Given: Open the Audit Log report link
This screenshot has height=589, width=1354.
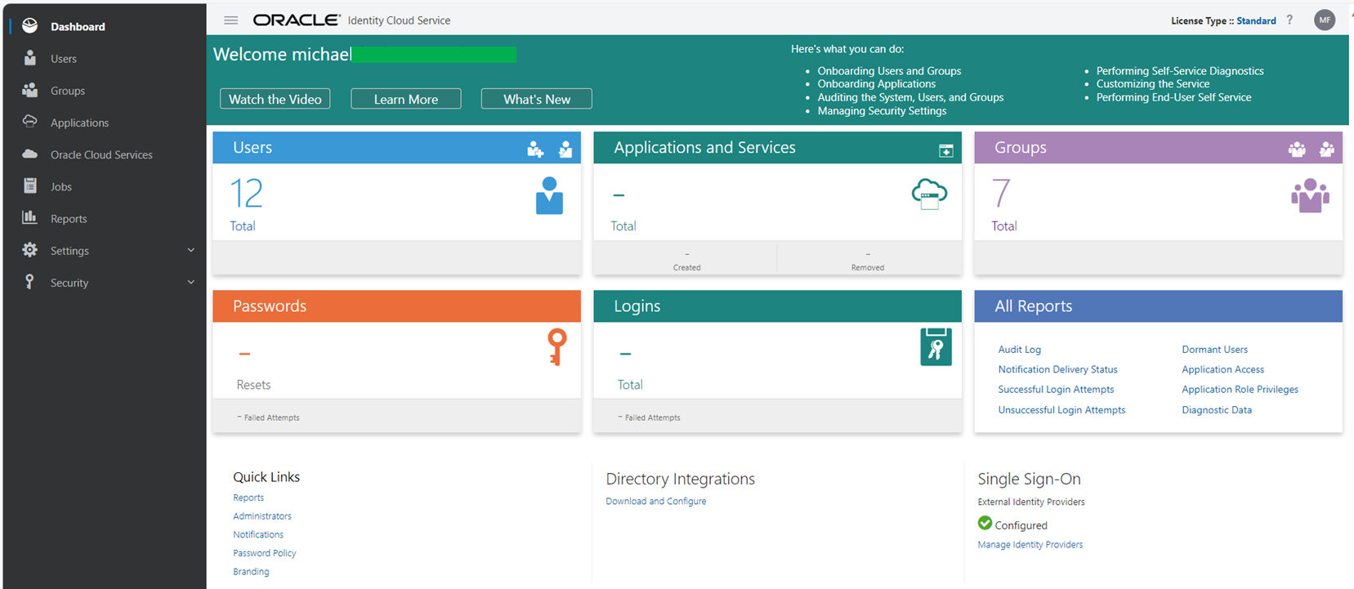Looking at the screenshot, I should point(1020,350).
